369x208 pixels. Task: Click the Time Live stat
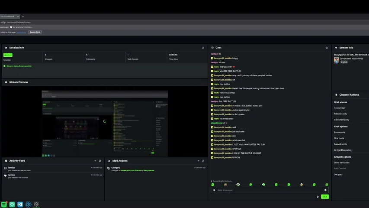173,57
